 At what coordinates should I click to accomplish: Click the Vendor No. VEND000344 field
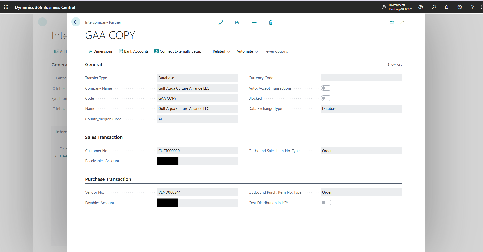pyautogui.click(x=197, y=192)
